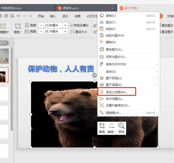The image size is (174, 163).
Task: Choose Paste as Picture (粘贴为图片)
Action: [115, 36]
